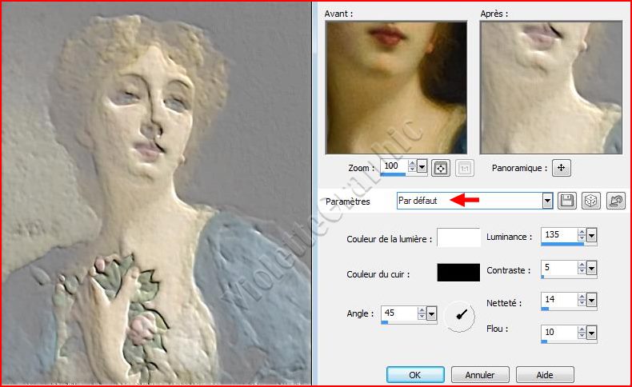Open the Angle value dropdown arrow

click(x=431, y=314)
